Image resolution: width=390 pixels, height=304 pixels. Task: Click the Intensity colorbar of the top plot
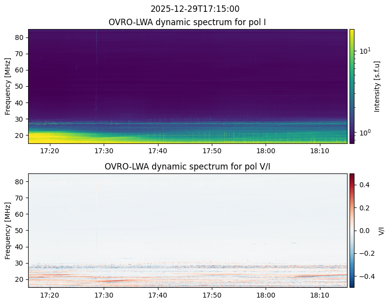tap(352, 86)
